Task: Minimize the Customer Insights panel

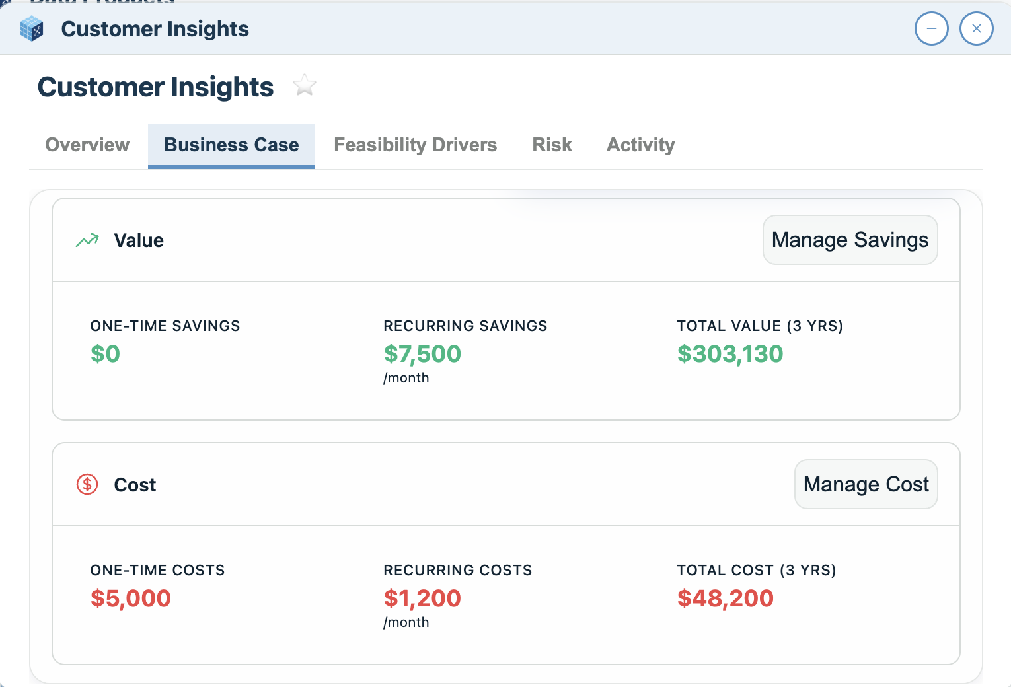Action: (x=931, y=29)
